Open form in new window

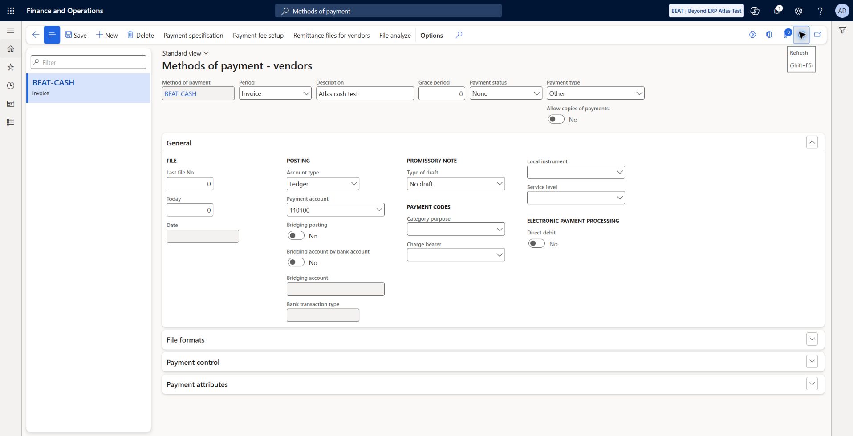817,35
